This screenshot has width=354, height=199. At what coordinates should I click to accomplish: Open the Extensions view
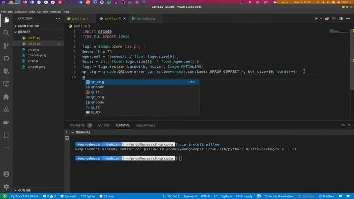(x=6, y=97)
